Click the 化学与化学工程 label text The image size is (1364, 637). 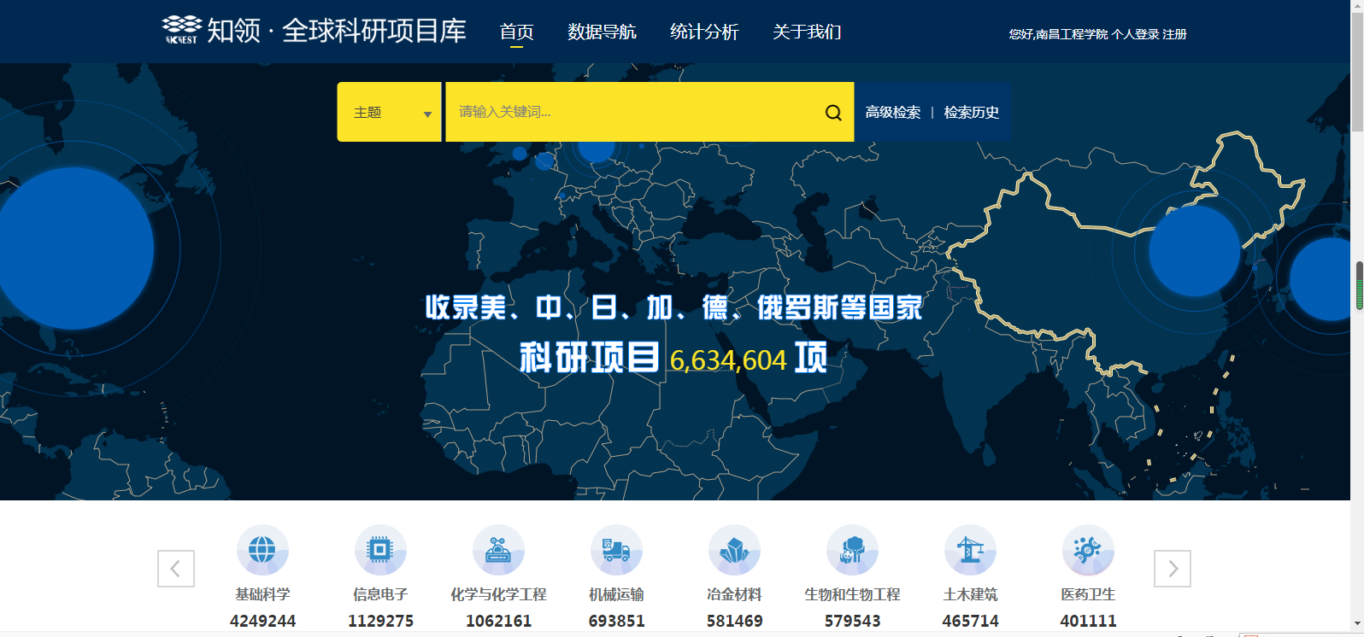pos(498,594)
